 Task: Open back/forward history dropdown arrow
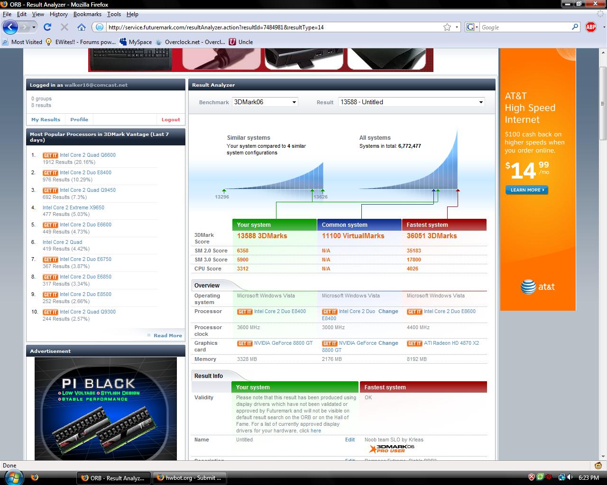(x=34, y=27)
